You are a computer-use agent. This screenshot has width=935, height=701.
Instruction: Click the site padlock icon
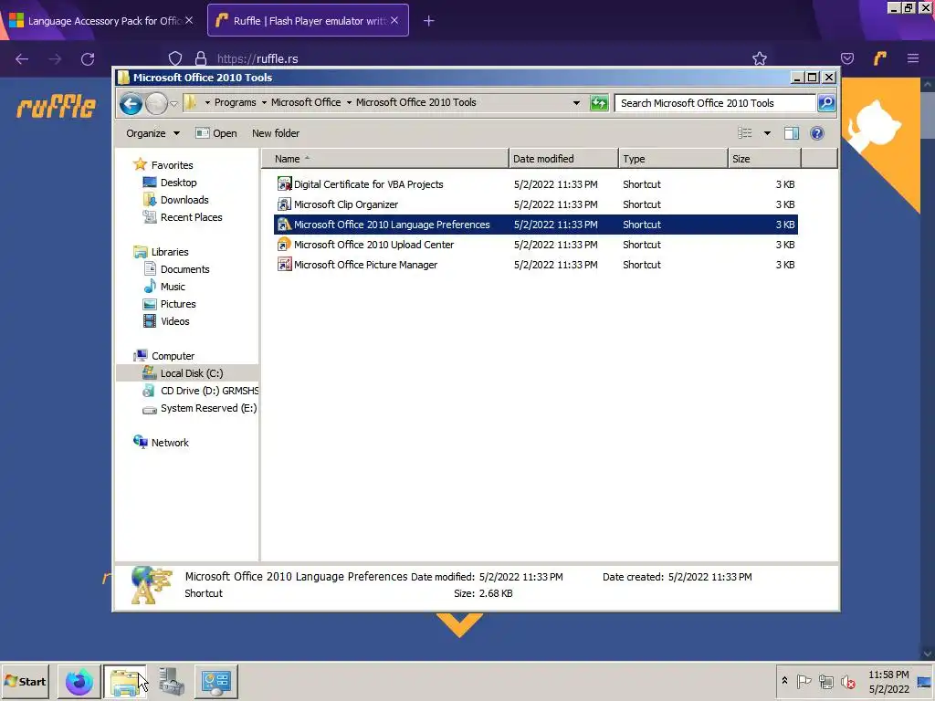click(201, 58)
